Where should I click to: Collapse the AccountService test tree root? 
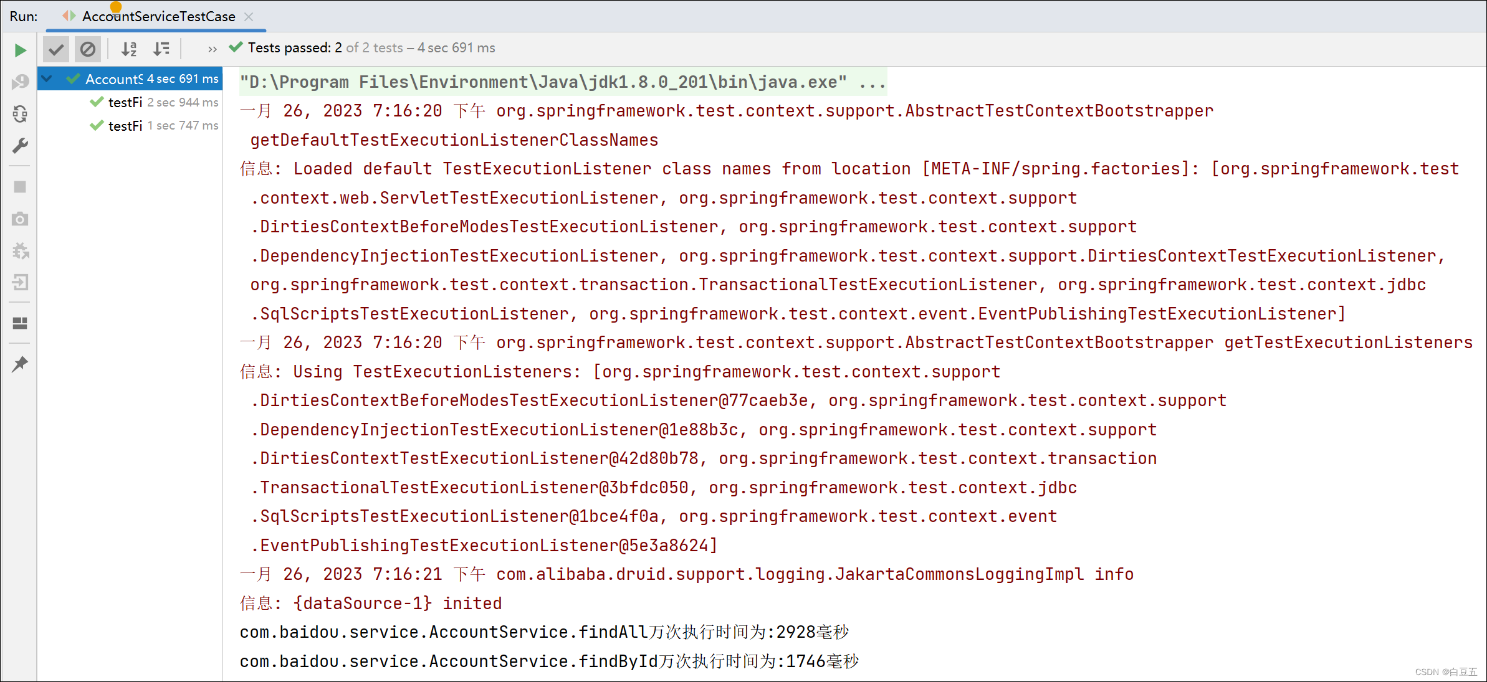click(x=47, y=78)
